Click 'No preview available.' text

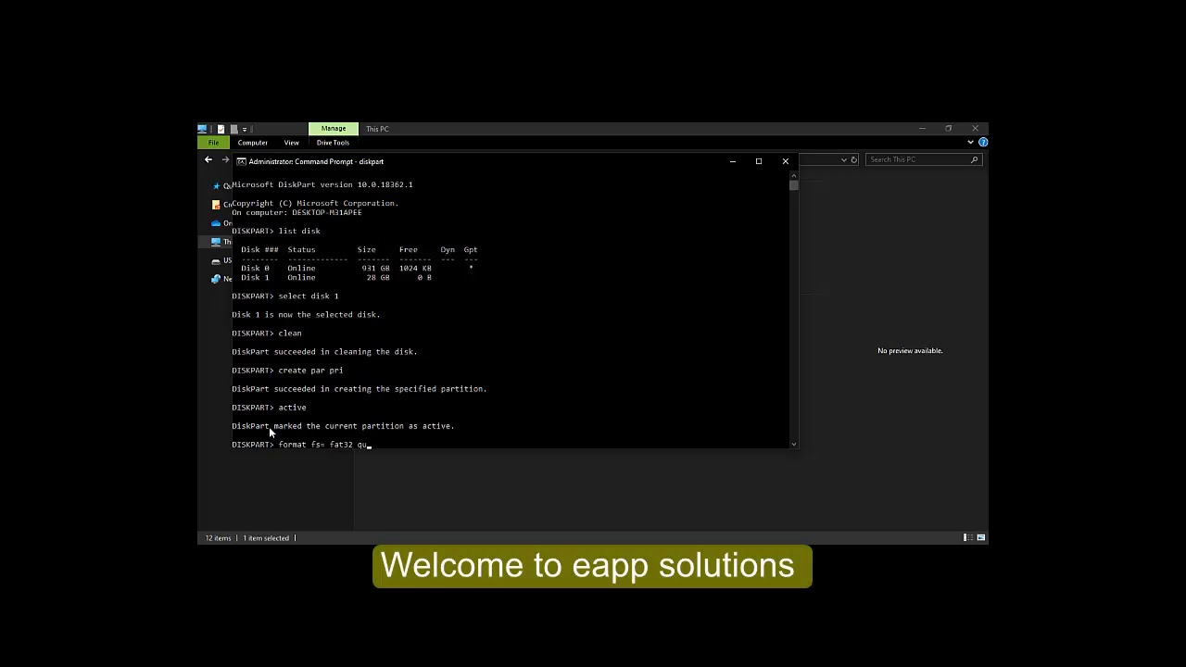(910, 351)
